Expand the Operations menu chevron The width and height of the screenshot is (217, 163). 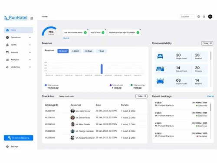[x=30, y=37]
